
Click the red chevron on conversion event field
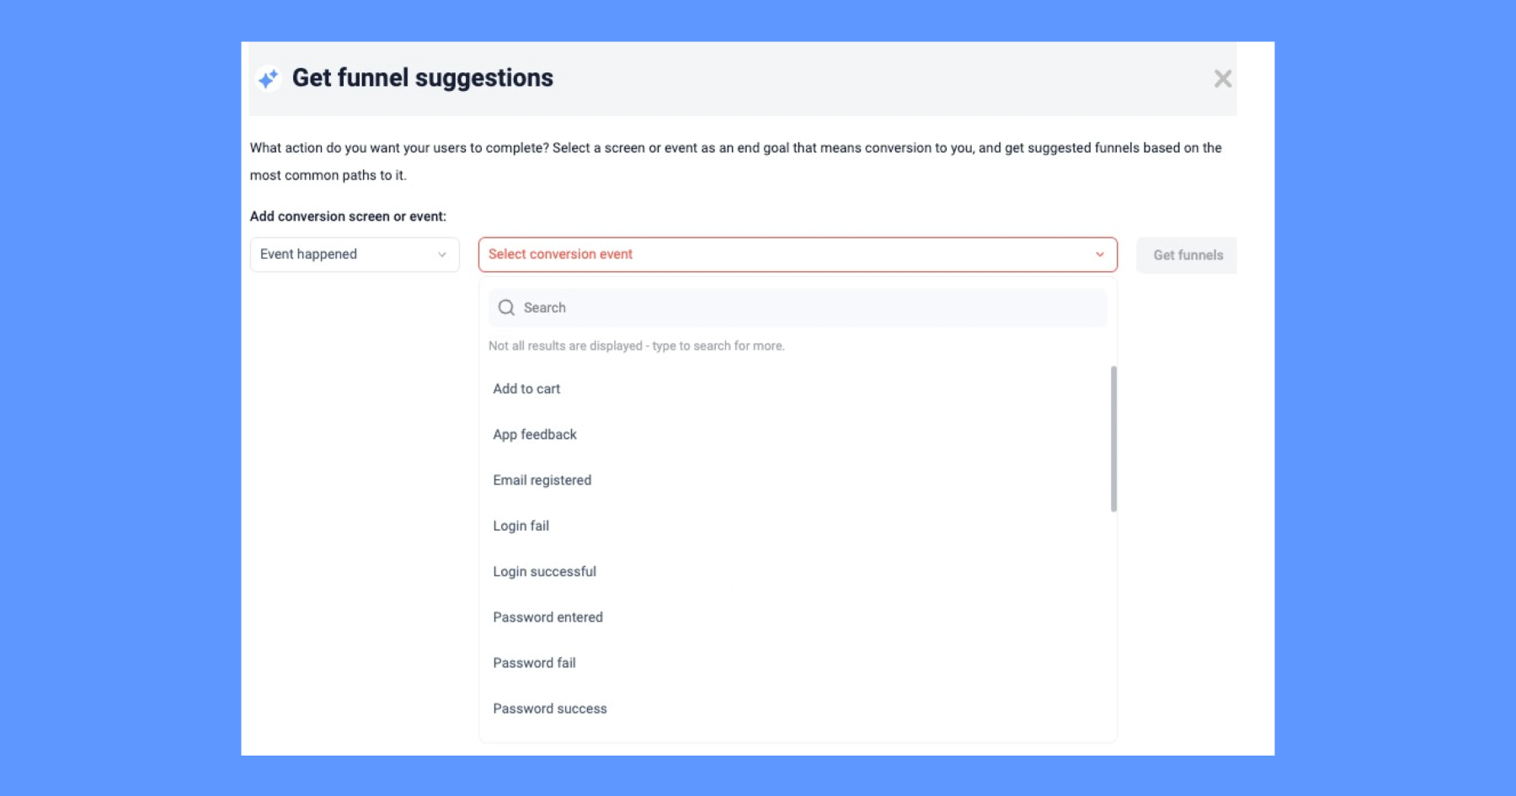tap(1098, 254)
